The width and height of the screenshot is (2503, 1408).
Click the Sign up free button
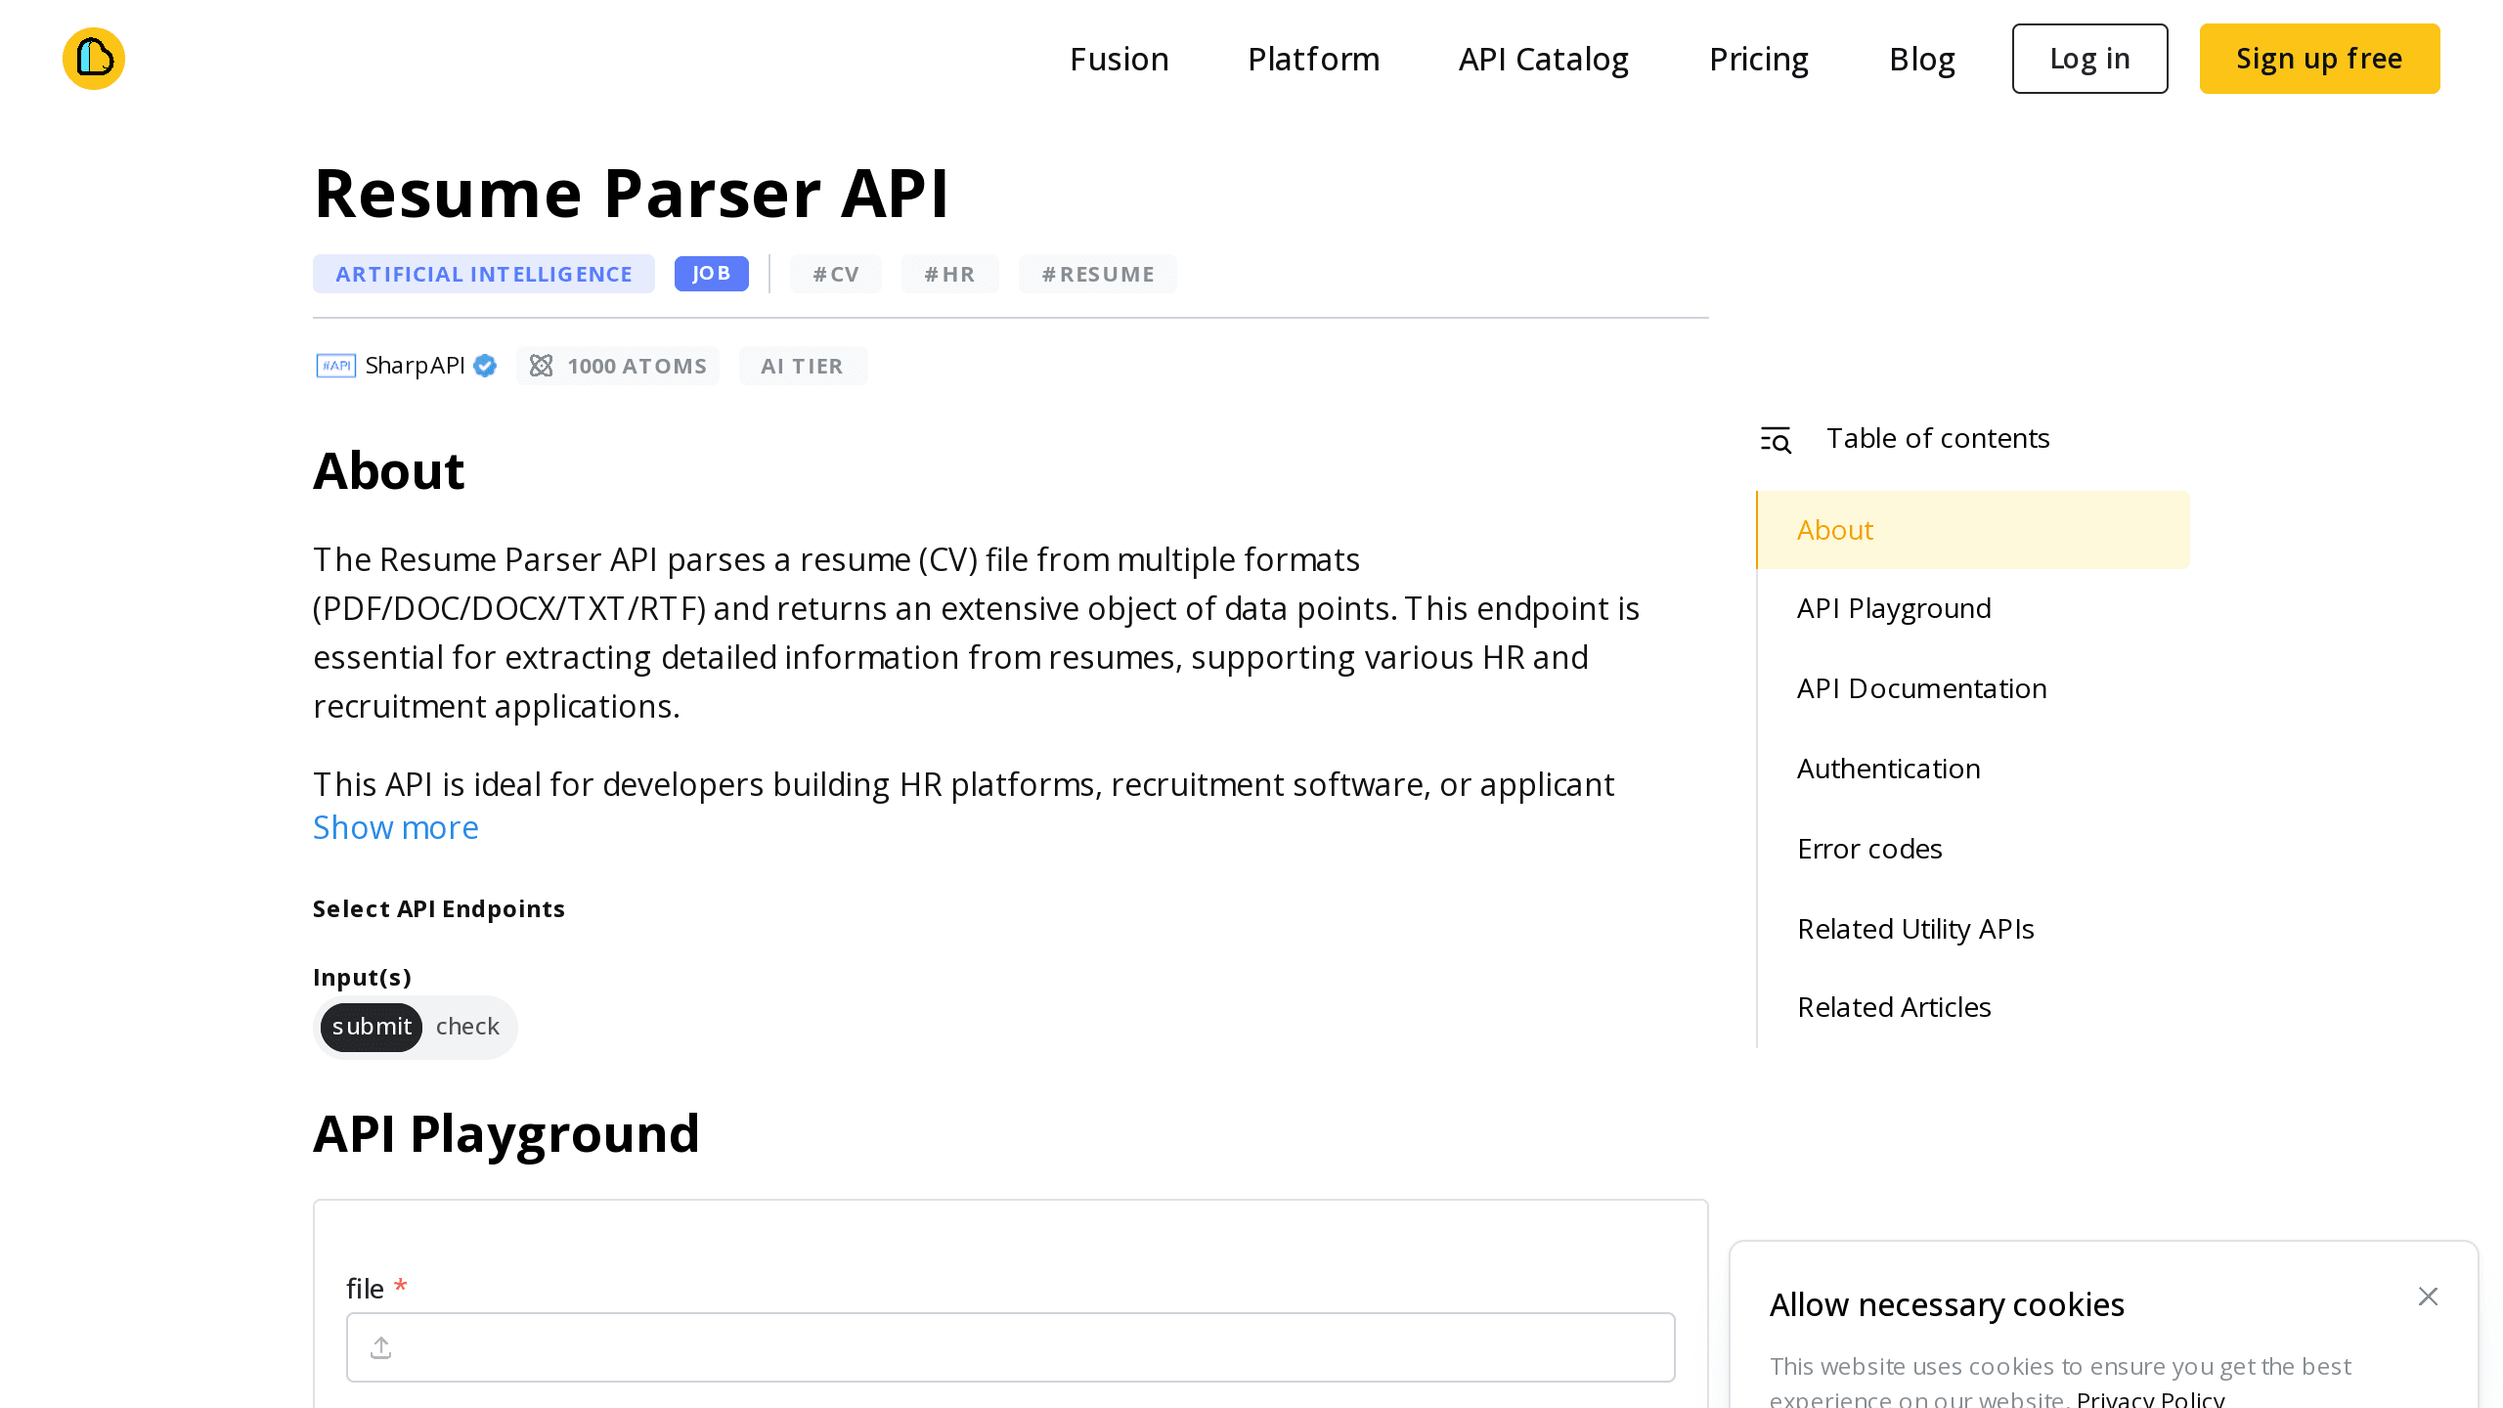pyautogui.click(x=2319, y=59)
